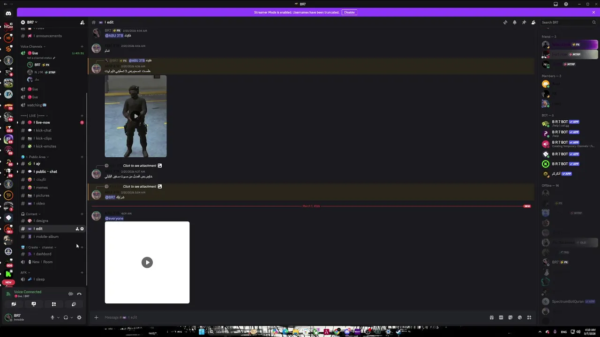Collapse the Content category

[31, 214]
